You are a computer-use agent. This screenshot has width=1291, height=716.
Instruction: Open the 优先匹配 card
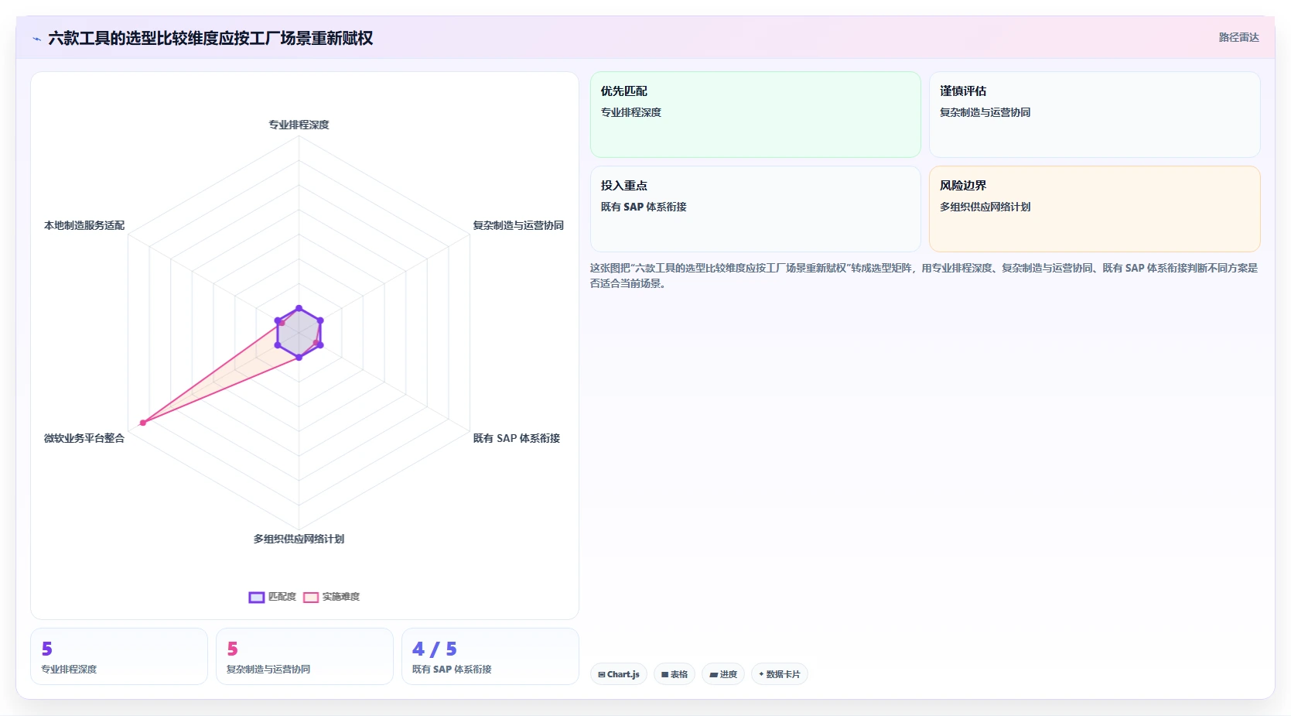tap(755, 115)
